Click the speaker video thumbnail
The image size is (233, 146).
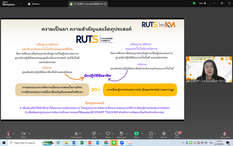209,70
